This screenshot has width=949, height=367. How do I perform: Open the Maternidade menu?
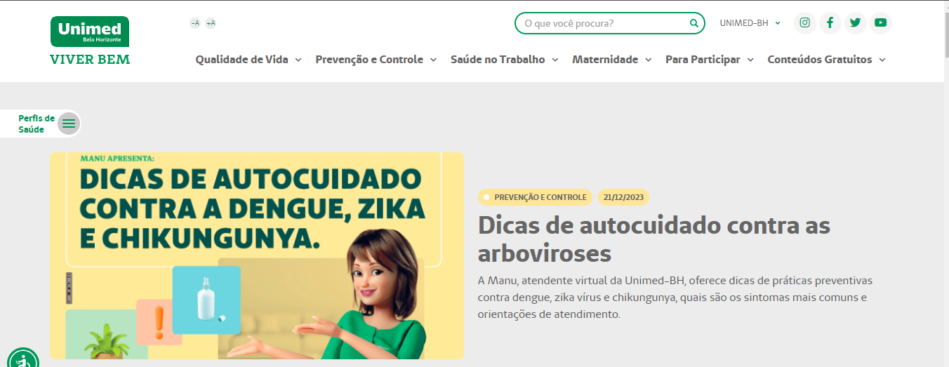[612, 60]
